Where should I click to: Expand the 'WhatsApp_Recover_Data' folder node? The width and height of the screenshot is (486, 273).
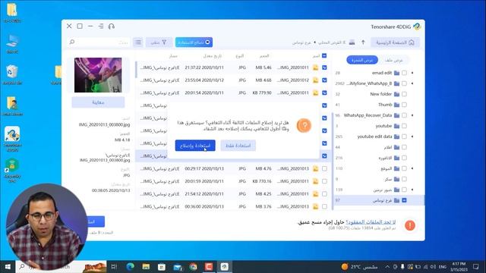click(412, 115)
